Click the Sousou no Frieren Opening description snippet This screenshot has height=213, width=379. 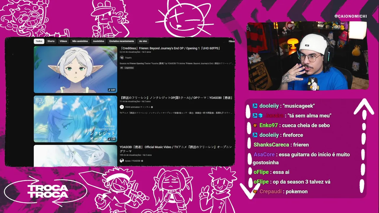tap(176, 63)
